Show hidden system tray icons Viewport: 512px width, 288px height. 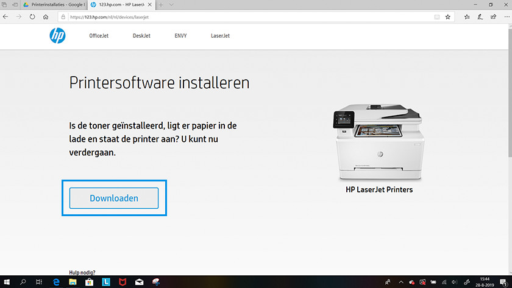pyautogui.click(x=402, y=282)
